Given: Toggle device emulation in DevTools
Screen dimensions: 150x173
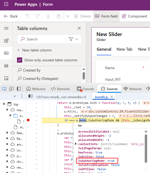Looking at the screenshot, I should click(x=11, y=89).
